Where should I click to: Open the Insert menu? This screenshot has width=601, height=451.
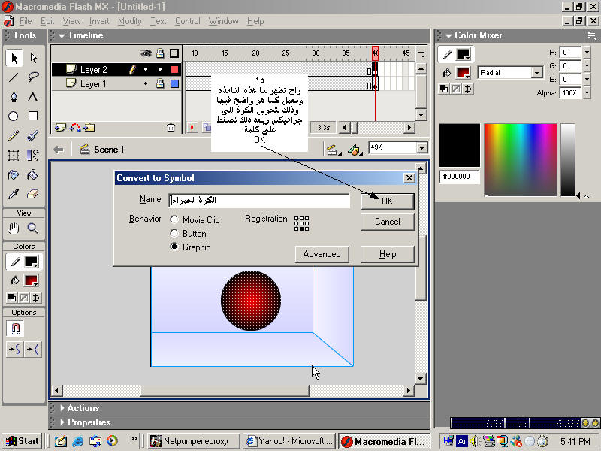(99, 21)
